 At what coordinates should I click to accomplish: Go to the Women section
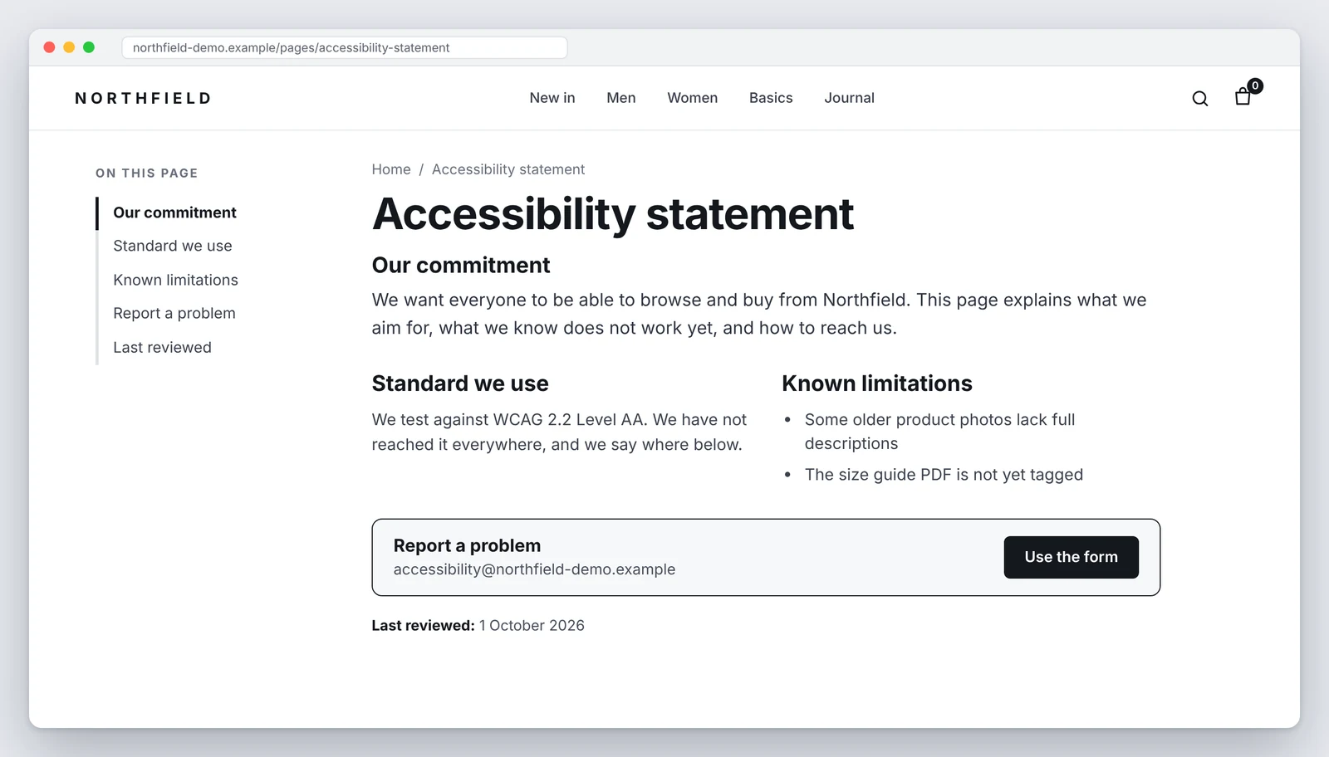pos(693,98)
